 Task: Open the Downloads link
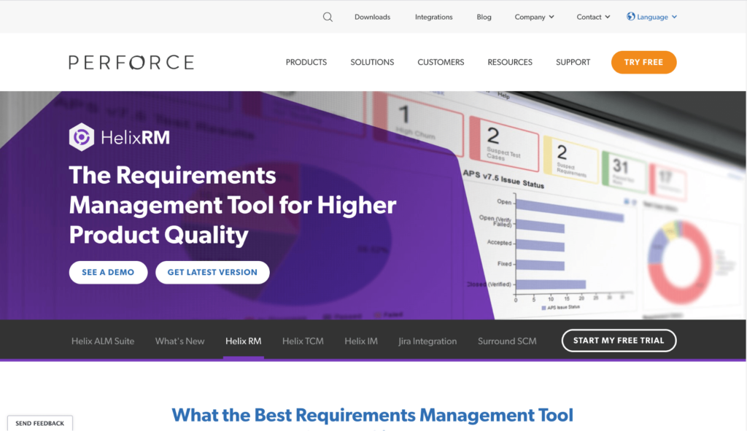pyautogui.click(x=372, y=17)
